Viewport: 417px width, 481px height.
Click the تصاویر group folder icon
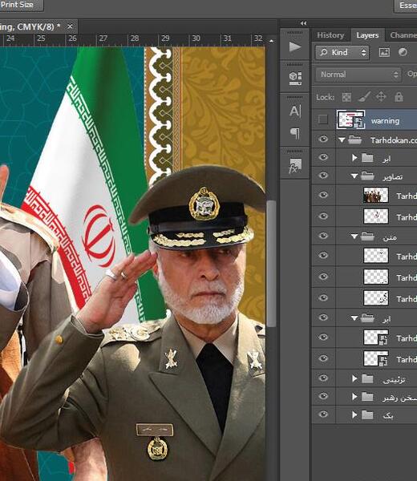pos(367,176)
